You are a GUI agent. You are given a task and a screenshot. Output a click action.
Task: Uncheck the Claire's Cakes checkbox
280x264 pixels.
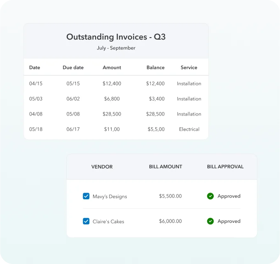click(86, 221)
